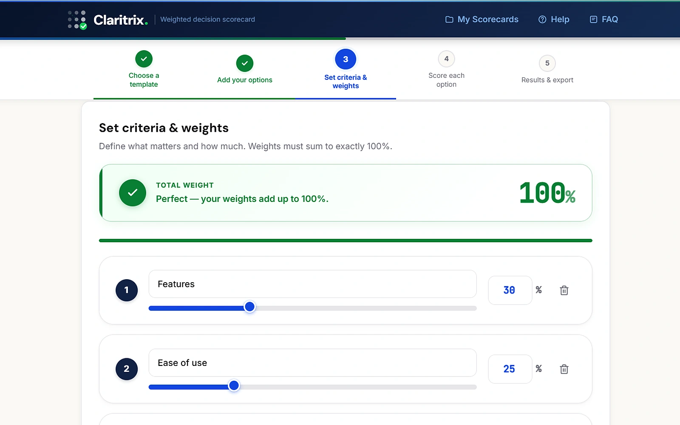Click the checkmark circle for Choose a template

(144, 59)
